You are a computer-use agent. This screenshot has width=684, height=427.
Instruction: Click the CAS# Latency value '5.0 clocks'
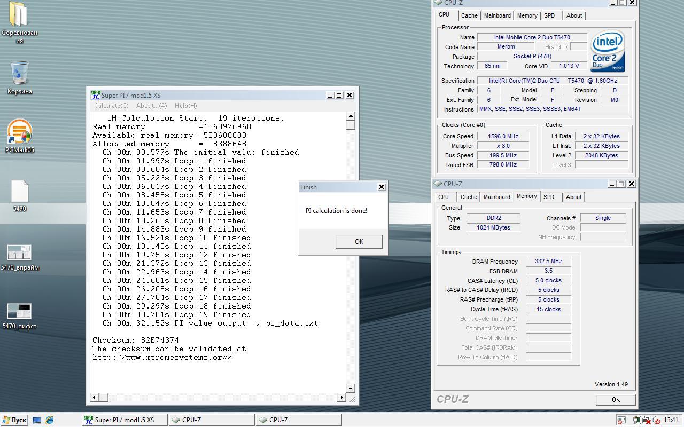(548, 281)
